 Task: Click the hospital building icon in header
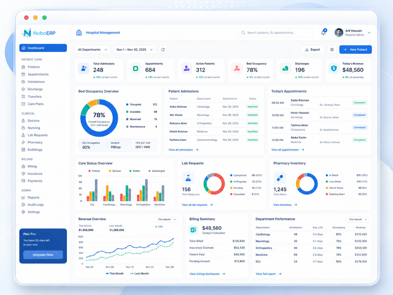79,33
